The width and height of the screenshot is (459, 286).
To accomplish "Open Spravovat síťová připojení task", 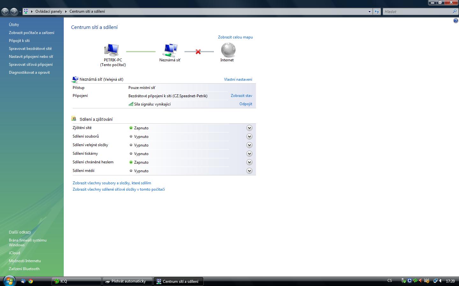I will pyautogui.click(x=31, y=65).
